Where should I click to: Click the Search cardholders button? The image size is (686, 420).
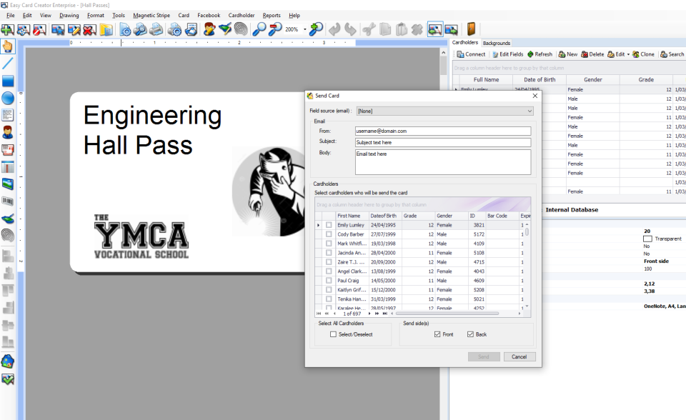[675, 54]
